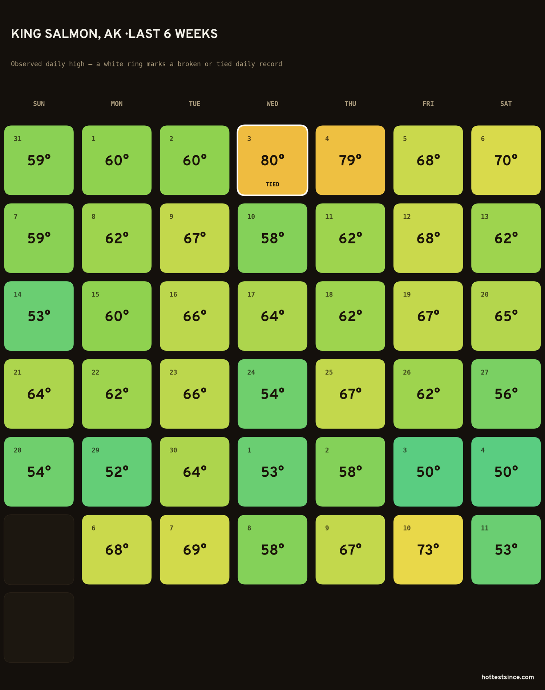
Task: Select the 73° tile on day 10
Action: [x=428, y=550]
